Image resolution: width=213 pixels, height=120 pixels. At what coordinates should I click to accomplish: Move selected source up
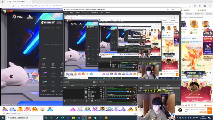[x=96, y=101]
